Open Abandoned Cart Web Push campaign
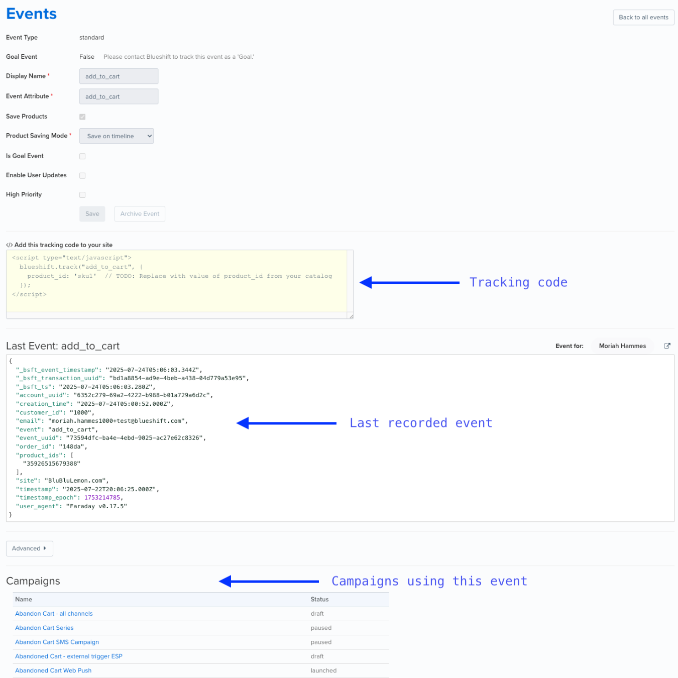The height and width of the screenshot is (678, 678). (53, 670)
